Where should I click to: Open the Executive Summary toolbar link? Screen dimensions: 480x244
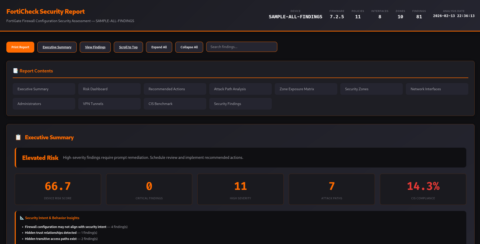tap(57, 47)
